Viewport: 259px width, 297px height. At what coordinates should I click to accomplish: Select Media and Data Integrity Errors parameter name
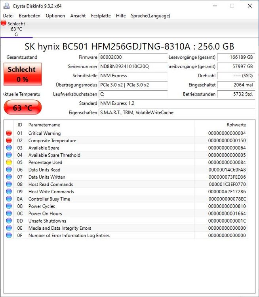(x=60, y=228)
